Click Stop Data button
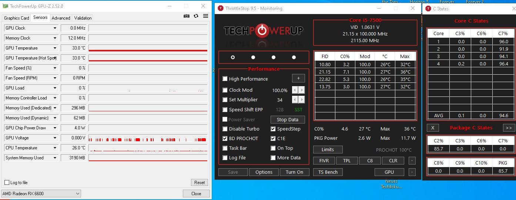 coord(288,119)
